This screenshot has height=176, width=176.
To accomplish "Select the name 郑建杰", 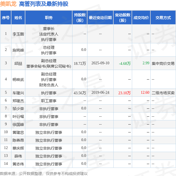I will tap(18, 101).
